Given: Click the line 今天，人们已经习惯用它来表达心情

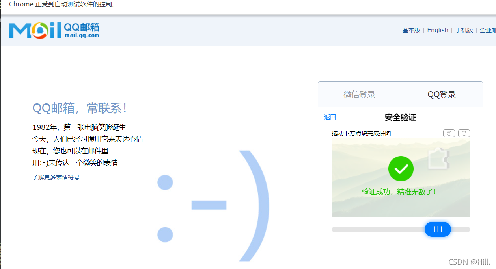Looking at the screenshot, I should 88,139.
